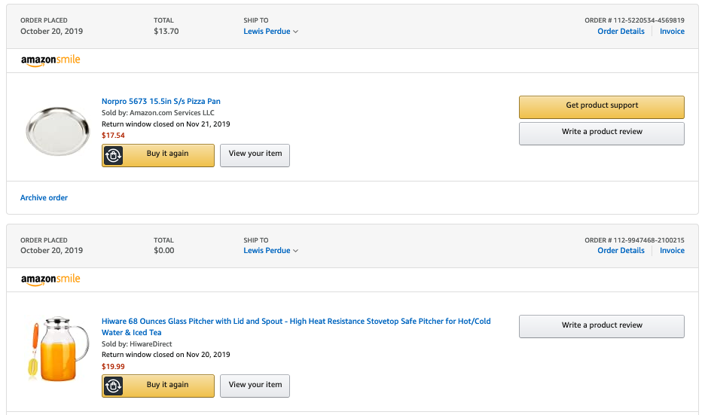Click View your item for the glass pitcher
This screenshot has height=415, width=705.
coord(255,386)
